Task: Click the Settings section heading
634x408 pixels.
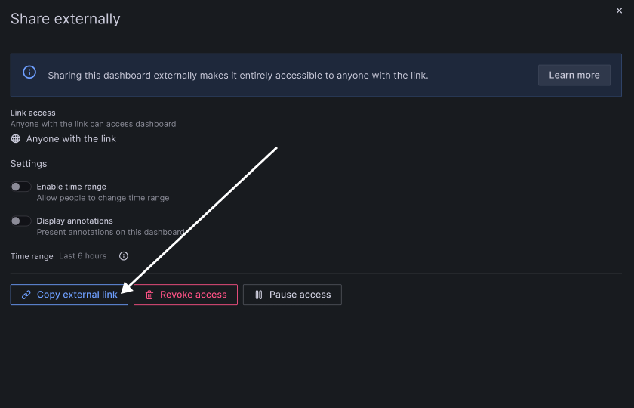Action: (x=29, y=164)
